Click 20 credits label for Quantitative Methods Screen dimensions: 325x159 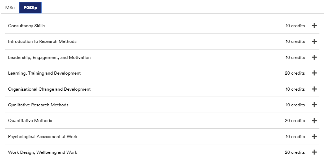[295, 121]
